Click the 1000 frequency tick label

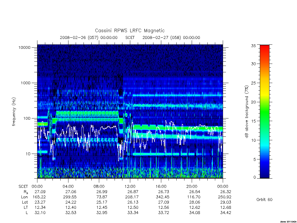(x=26, y=83)
